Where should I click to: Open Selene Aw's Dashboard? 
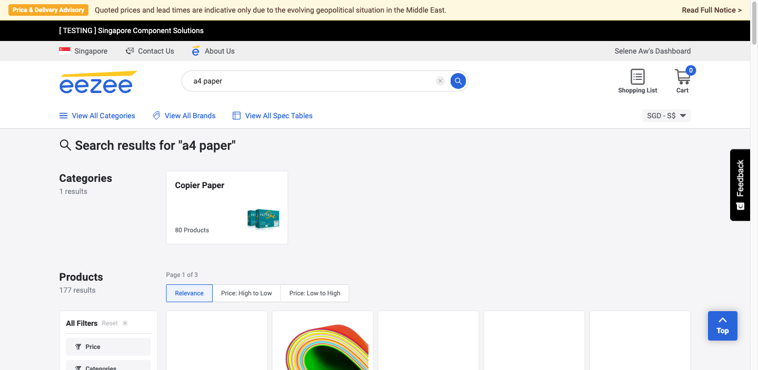[x=653, y=51]
